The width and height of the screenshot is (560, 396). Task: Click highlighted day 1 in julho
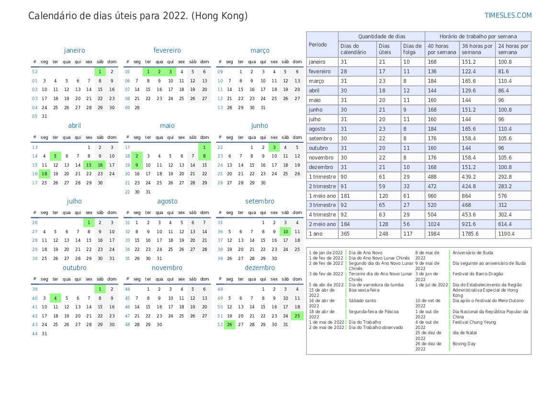pyautogui.click(x=89, y=223)
